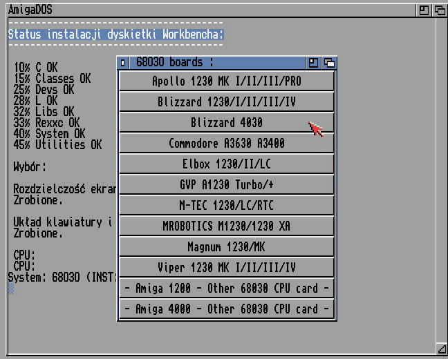Click zoom gadget of AmigaDOS window
The width and height of the screenshot is (448, 359).
[424, 10]
